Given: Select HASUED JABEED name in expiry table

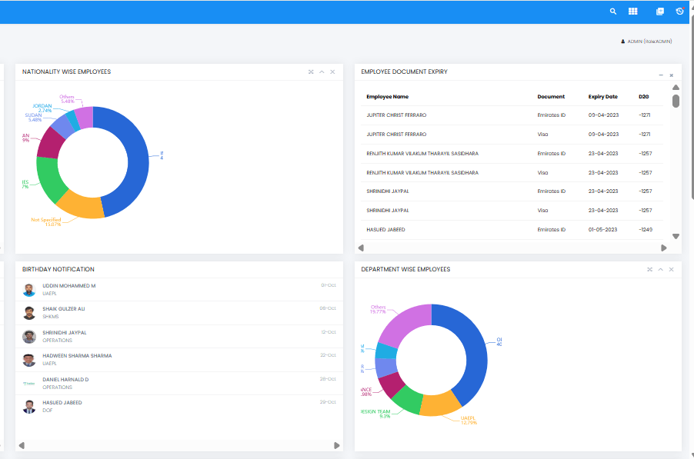Looking at the screenshot, I should (385, 229).
